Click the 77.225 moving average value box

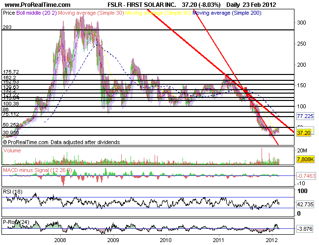point(305,116)
